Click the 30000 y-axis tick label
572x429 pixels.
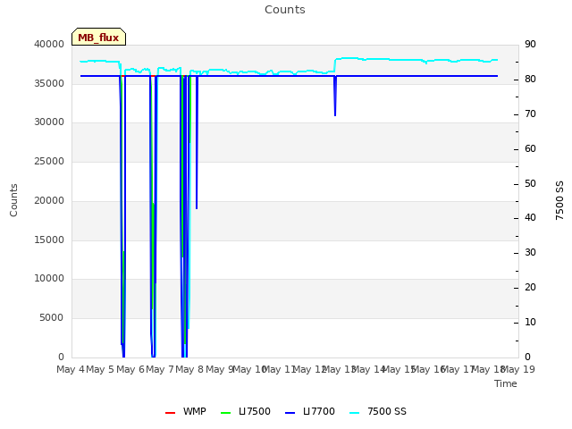pyautogui.click(x=49, y=122)
